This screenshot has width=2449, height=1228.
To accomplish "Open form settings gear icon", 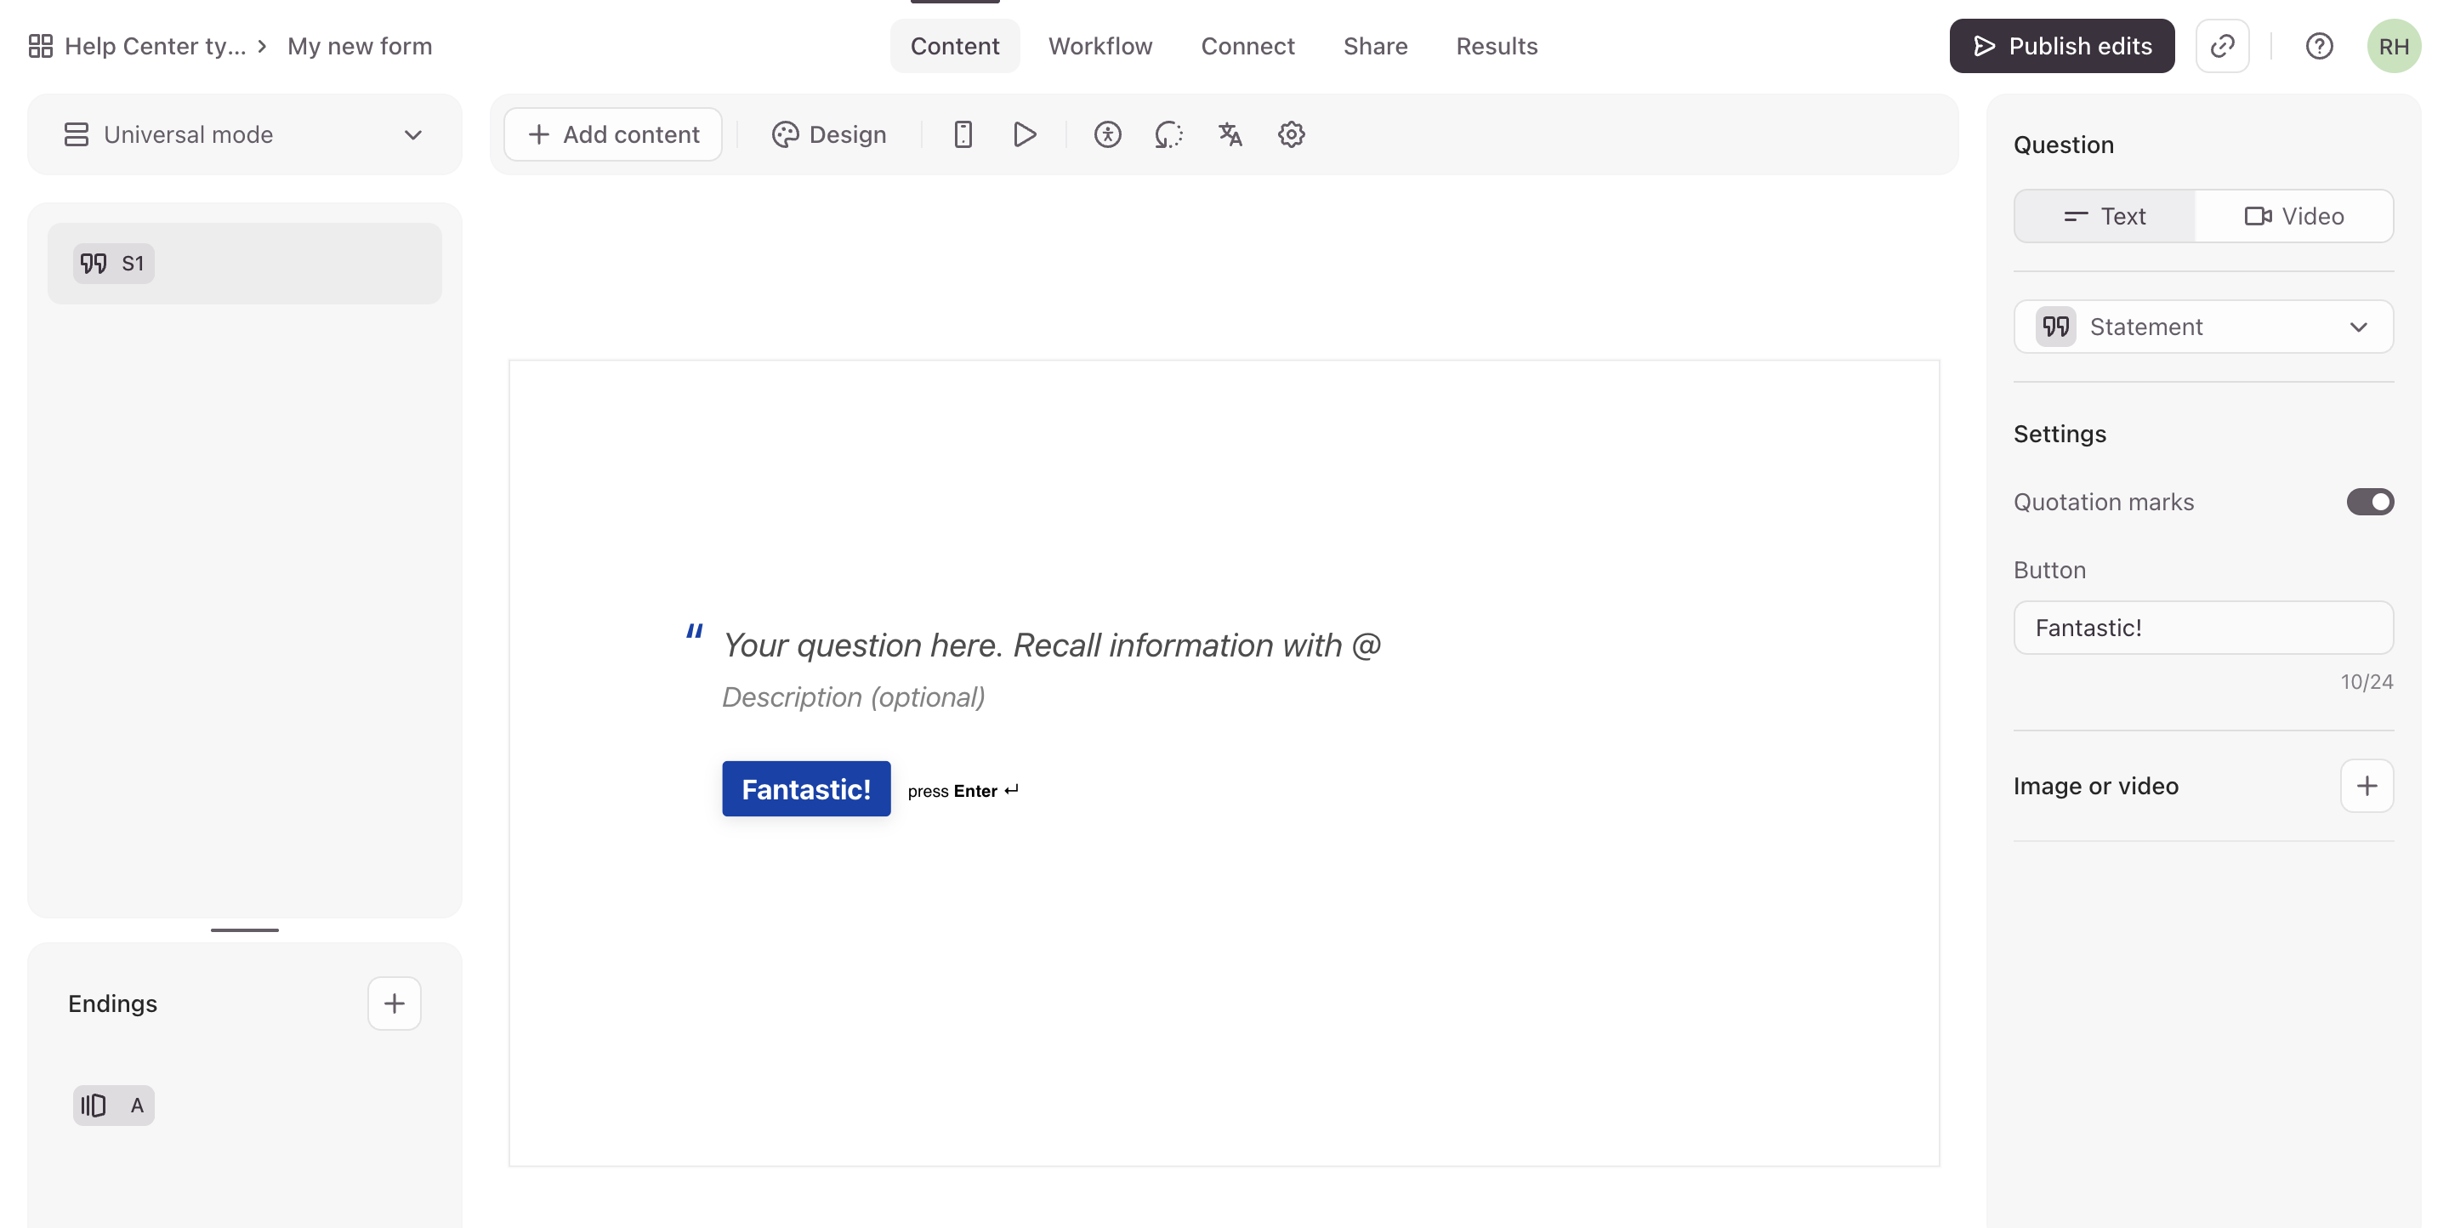I will (x=1291, y=134).
